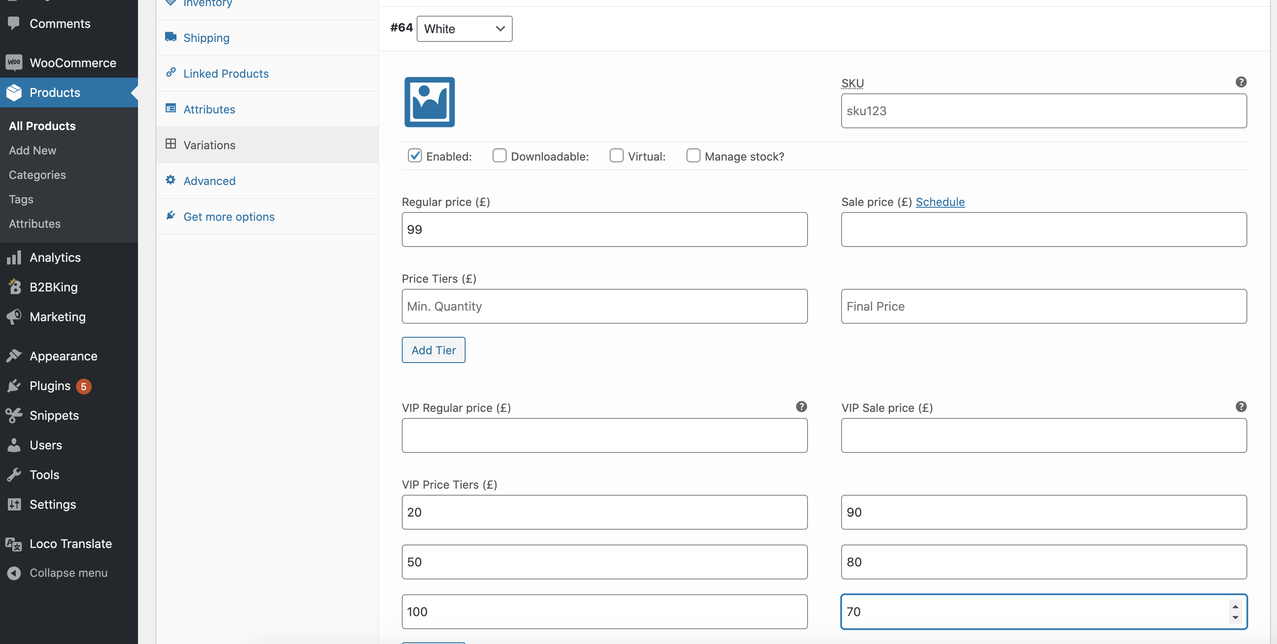Click the Min. Quantity tier field
This screenshot has width=1277, height=644.
pos(604,306)
